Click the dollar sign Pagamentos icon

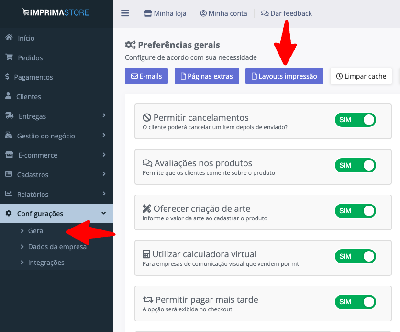[7, 77]
